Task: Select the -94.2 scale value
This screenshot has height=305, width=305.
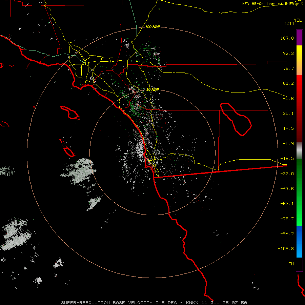Action: point(287,234)
